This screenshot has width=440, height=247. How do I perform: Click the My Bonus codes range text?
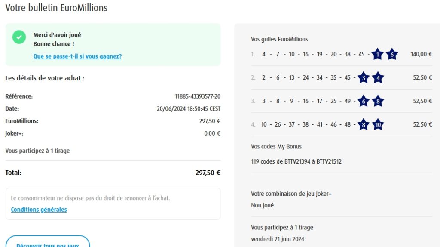[x=296, y=162]
